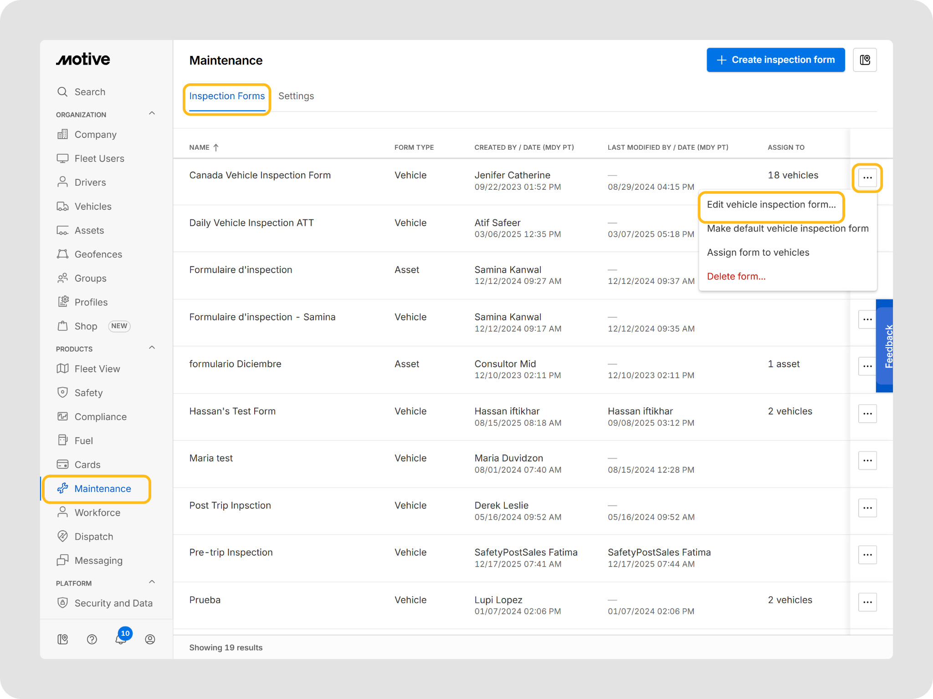Select Edit vehicle inspection form menu item
Viewport: 933px width, 699px height.
click(771, 205)
